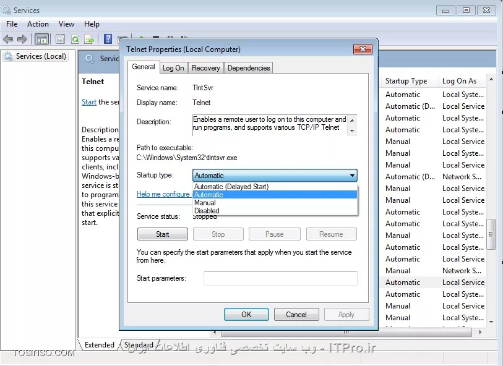Click the Start link under Telnet heading
The height and width of the screenshot is (366, 503).
[89, 102]
